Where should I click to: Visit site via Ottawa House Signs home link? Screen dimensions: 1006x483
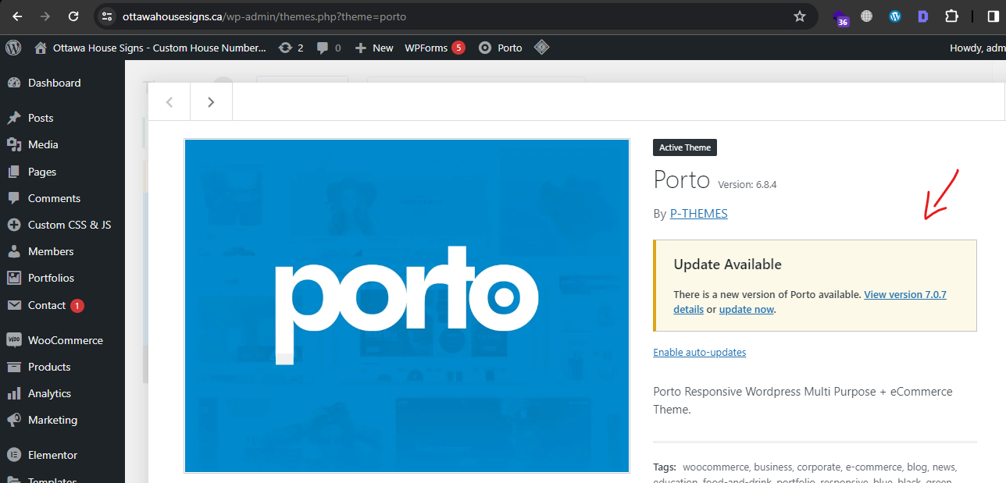point(151,48)
